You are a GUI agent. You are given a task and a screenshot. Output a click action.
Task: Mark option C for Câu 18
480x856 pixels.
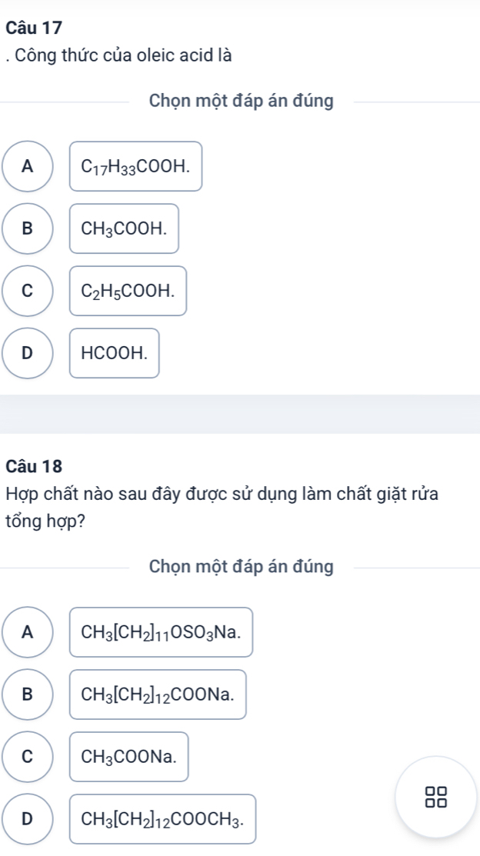(28, 756)
